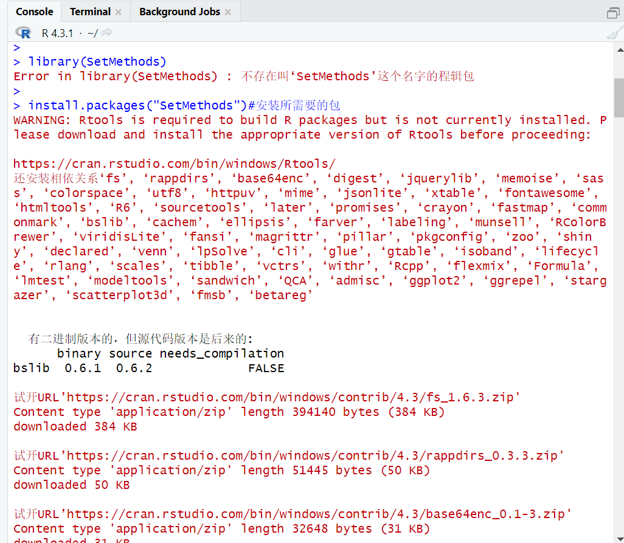This screenshot has height=543, width=624.
Task: Switch to the Terminal tab
Action: (91, 11)
